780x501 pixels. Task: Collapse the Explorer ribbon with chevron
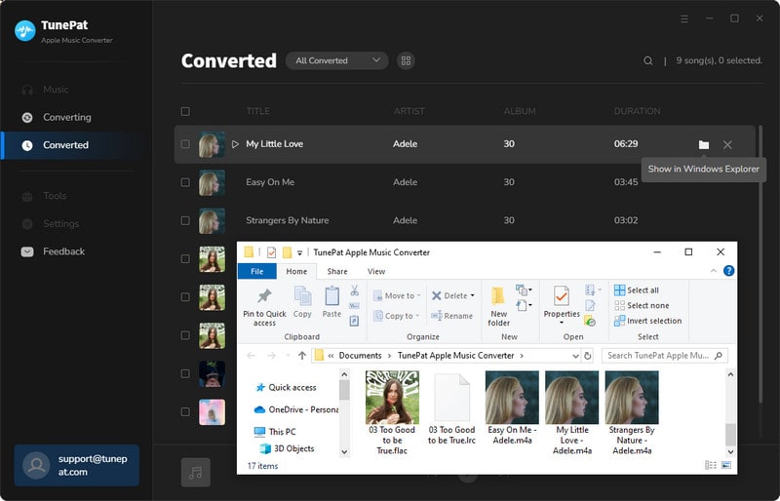click(x=714, y=271)
